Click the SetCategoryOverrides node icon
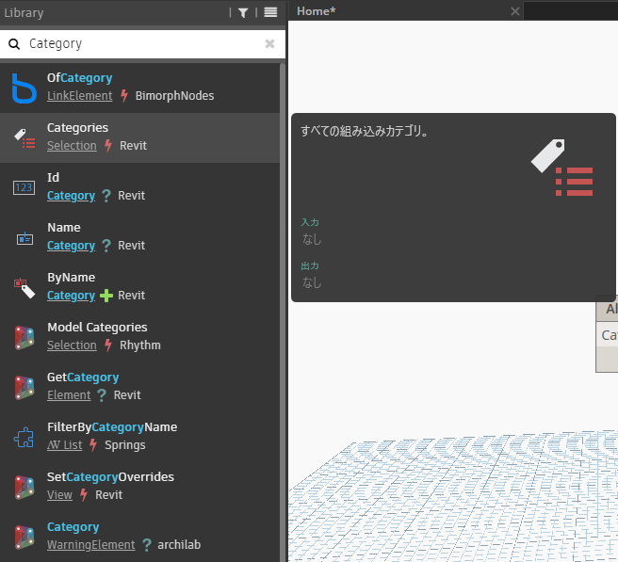The image size is (618, 562). tap(24, 488)
